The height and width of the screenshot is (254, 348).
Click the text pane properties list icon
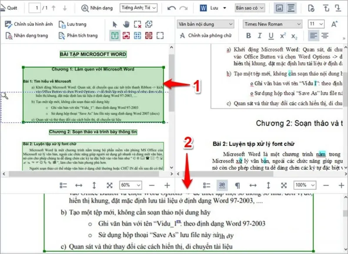207,185
